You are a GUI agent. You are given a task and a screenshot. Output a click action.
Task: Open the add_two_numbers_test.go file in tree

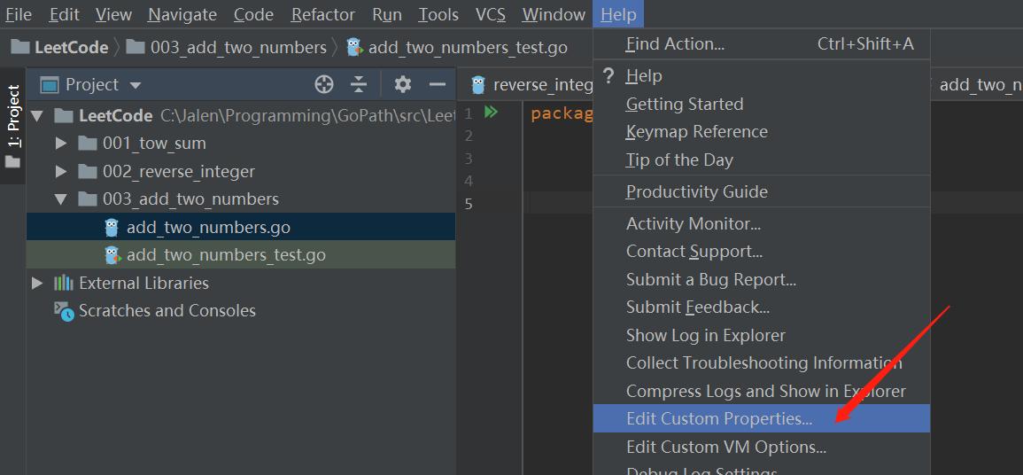point(225,255)
